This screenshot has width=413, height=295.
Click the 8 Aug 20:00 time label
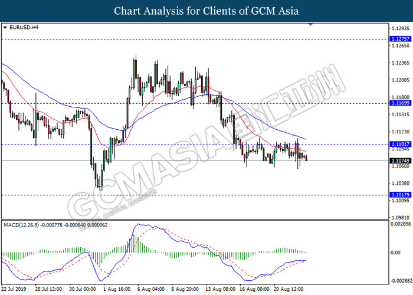185,289
